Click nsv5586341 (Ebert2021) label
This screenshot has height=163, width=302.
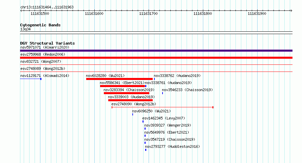coord(122,83)
